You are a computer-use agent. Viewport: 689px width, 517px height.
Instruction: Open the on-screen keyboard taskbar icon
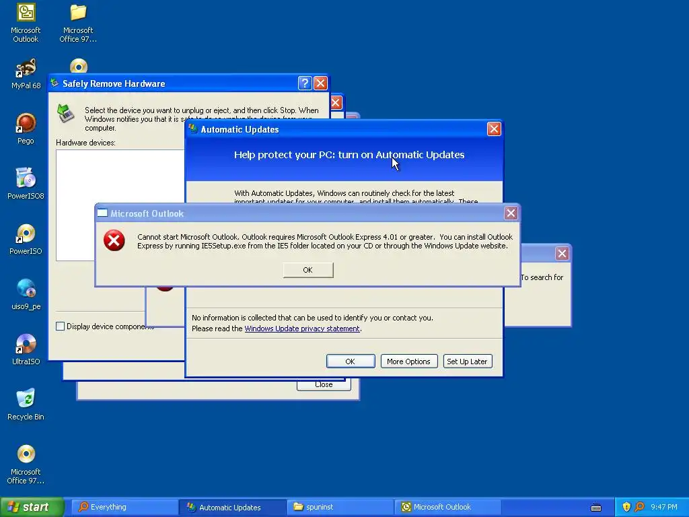point(596,508)
